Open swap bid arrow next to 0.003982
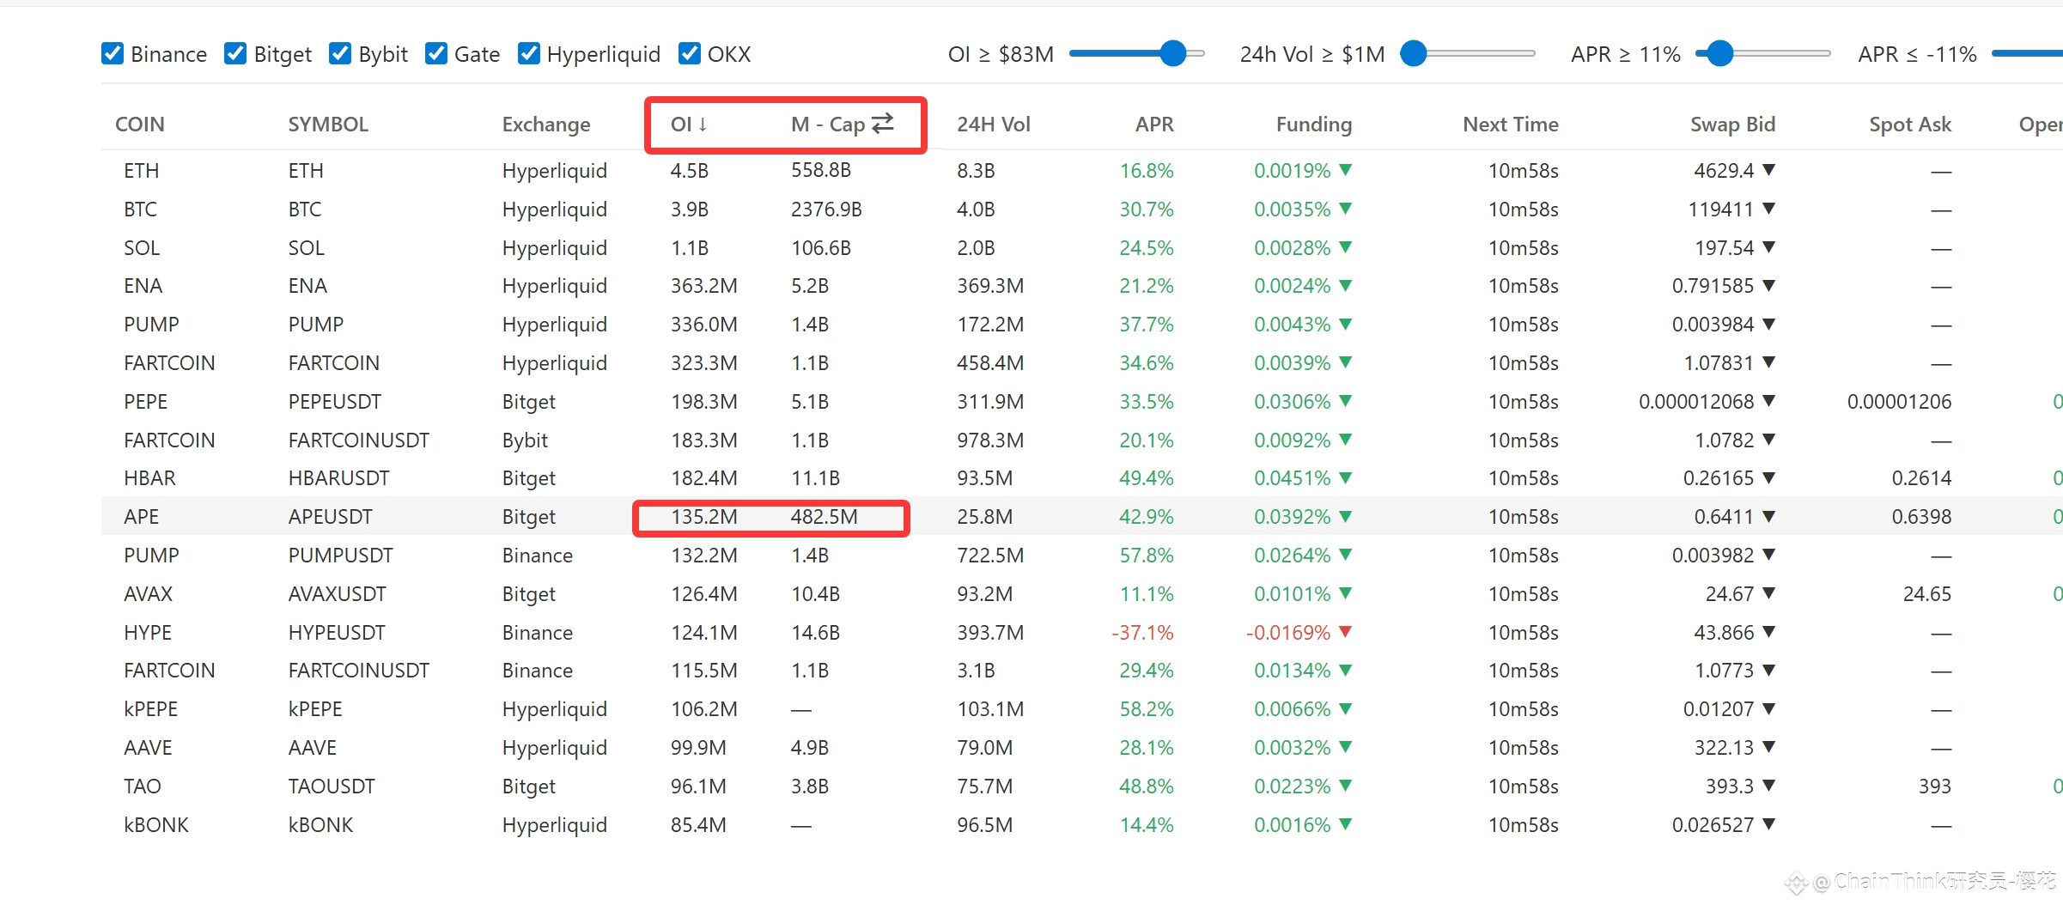 [x=1768, y=555]
